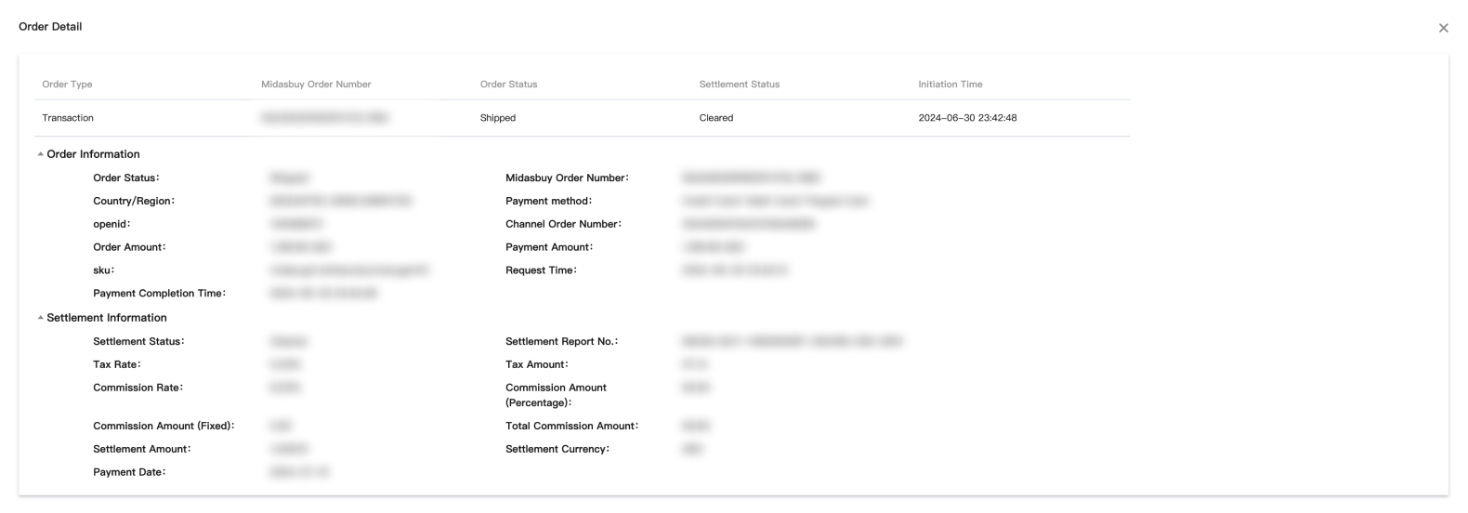
Task: Click the Settlement Status column header
Action: pos(739,85)
